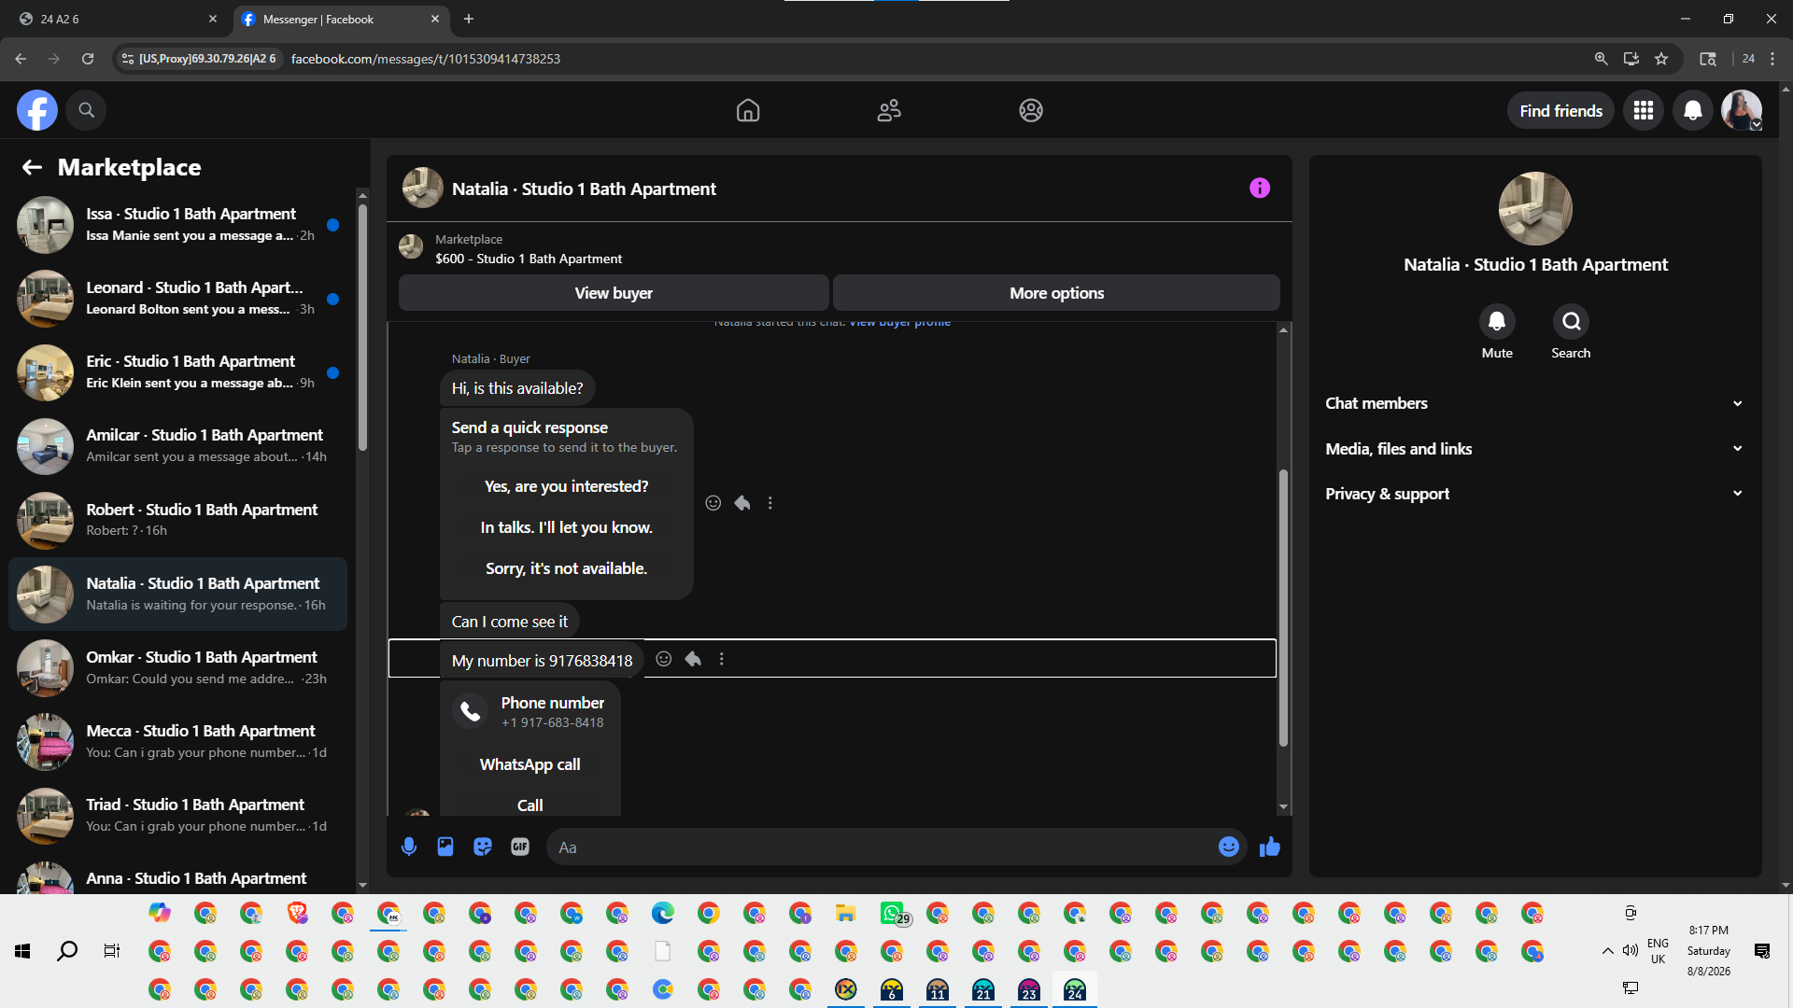Open the Robert Studio 1 Bath chat

(177, 519)
